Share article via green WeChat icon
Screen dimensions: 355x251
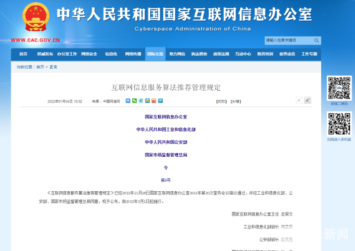coord(134,101)
